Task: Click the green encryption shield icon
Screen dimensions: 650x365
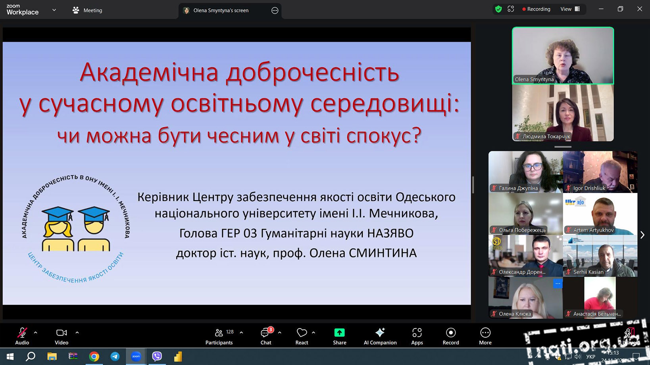Action: [498, 9]
